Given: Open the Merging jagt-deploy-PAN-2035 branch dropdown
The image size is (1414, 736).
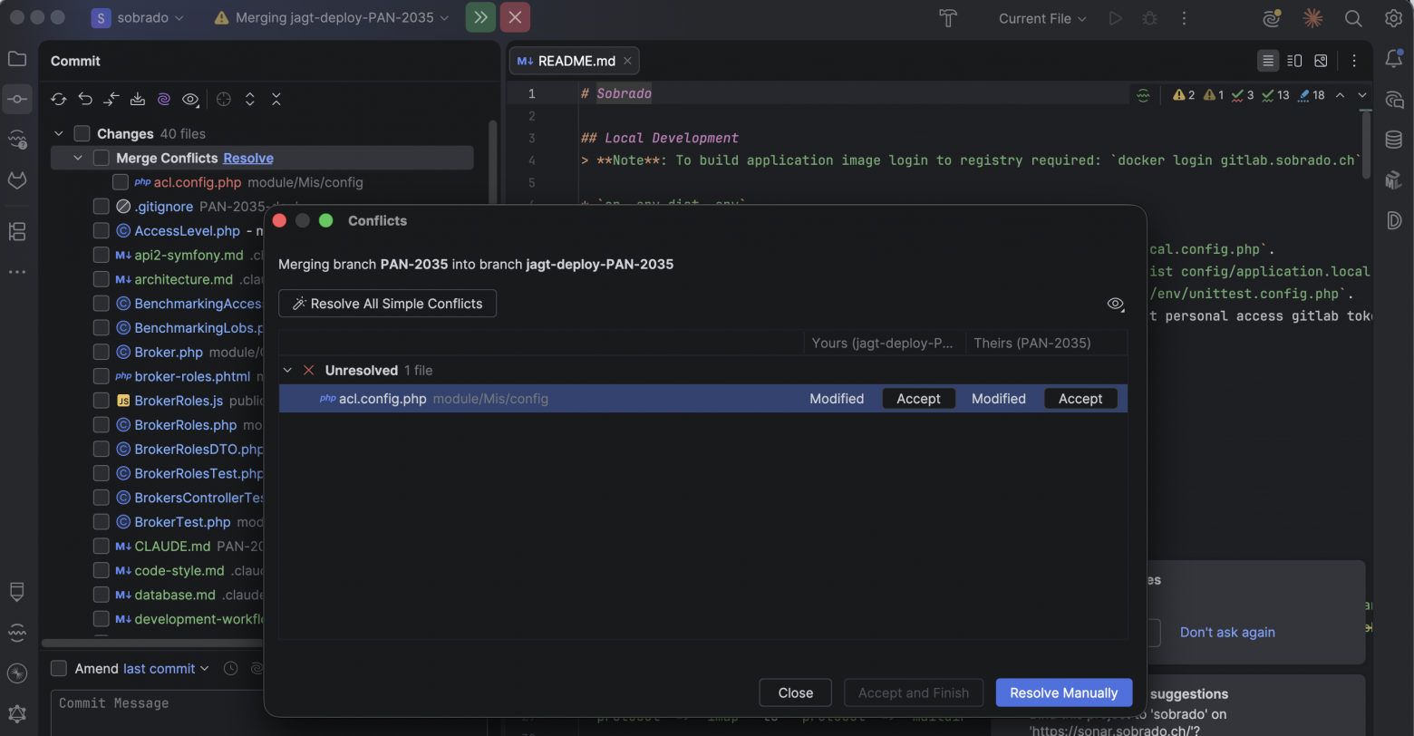Looking at the screenshot, I should (332, 18).
